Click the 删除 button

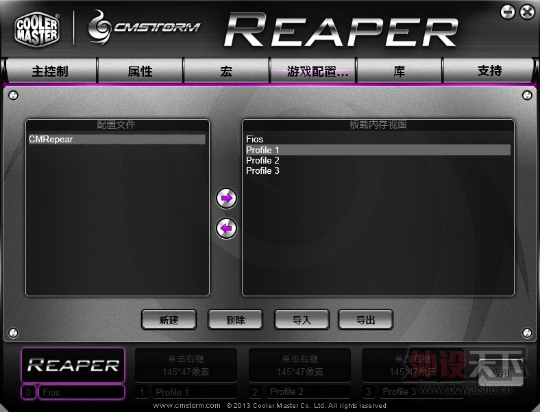point(235,320)
